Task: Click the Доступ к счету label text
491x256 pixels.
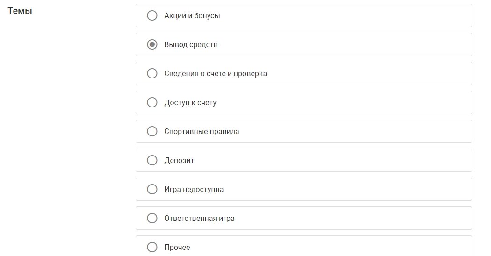Action: click(190, 103)
